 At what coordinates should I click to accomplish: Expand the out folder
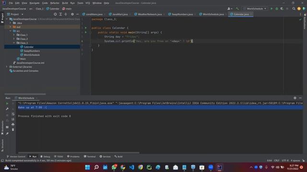[11, 27]
